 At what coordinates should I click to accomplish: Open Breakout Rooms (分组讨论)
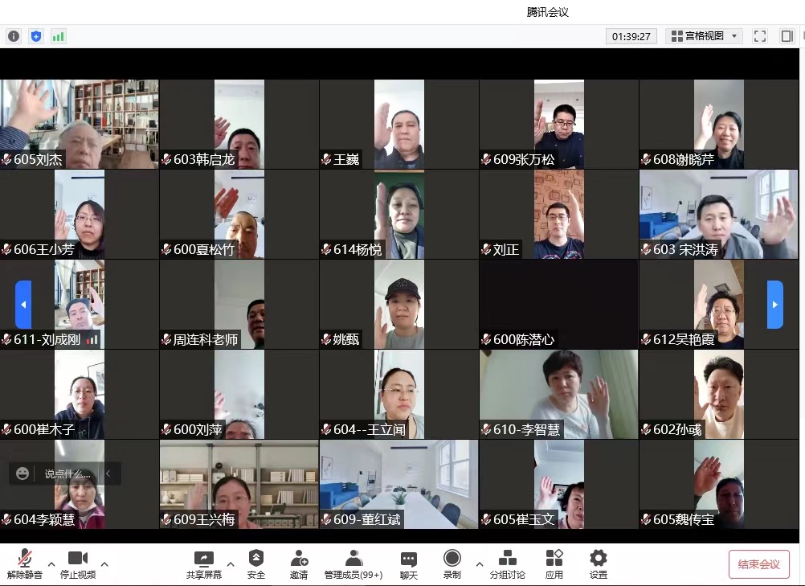pos(508,563)
